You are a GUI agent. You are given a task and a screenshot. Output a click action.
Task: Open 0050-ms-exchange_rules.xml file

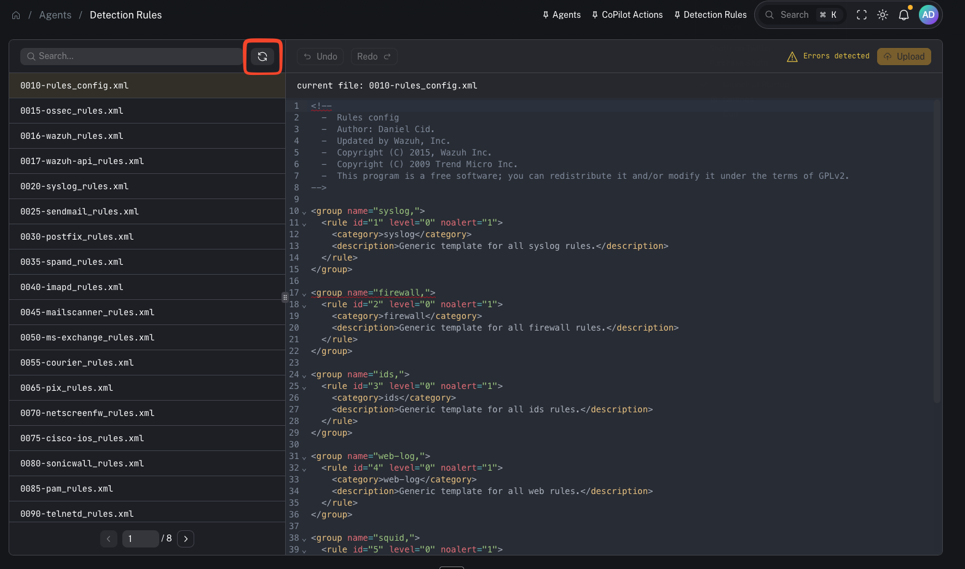(x=147, y=337)
